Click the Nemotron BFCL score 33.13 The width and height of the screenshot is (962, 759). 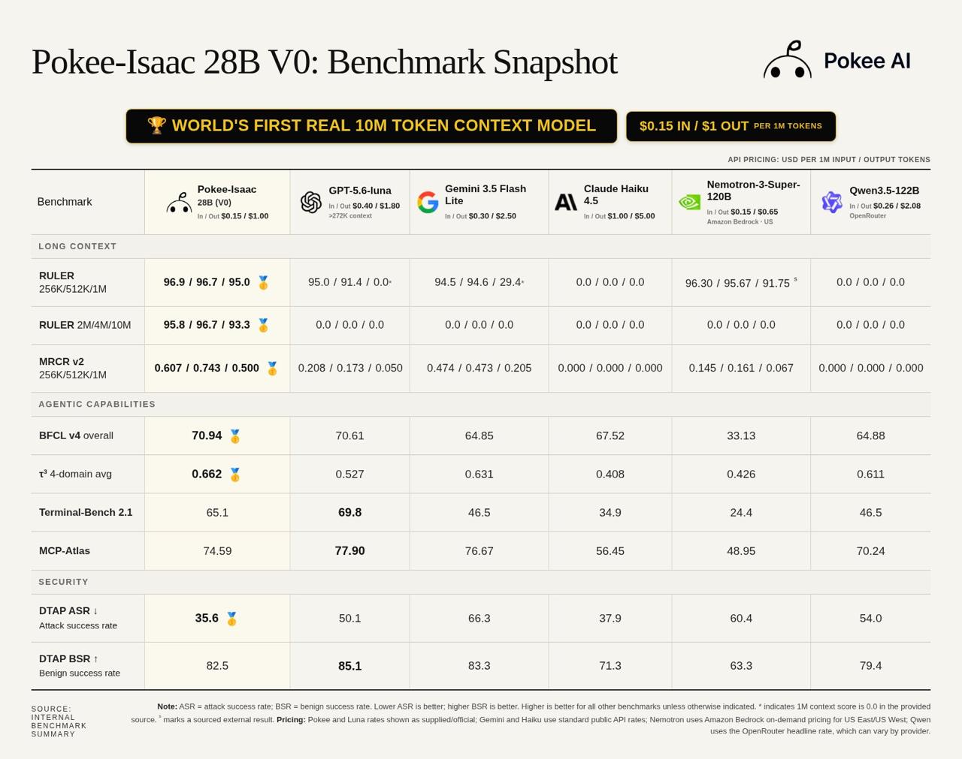pyautogui.click(x=741, y=435)
